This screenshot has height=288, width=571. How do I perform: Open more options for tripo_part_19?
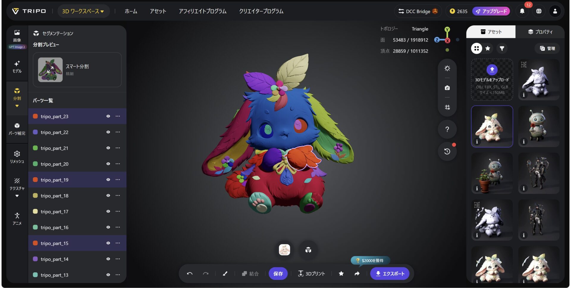tap(118, 180)
